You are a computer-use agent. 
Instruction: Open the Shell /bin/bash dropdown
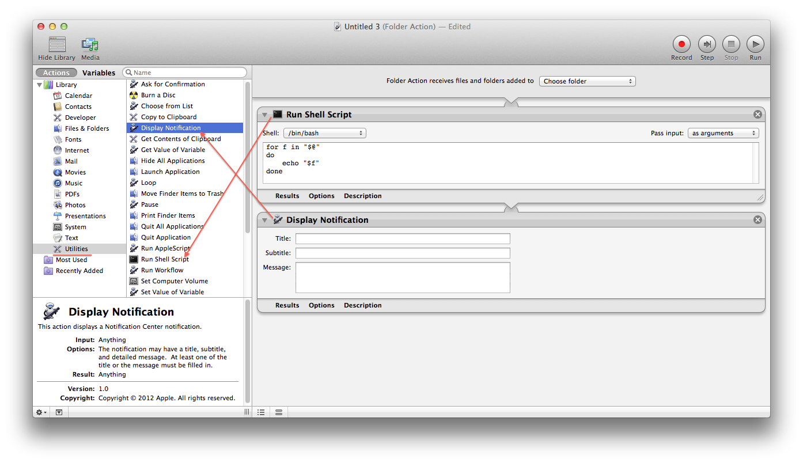324,133
